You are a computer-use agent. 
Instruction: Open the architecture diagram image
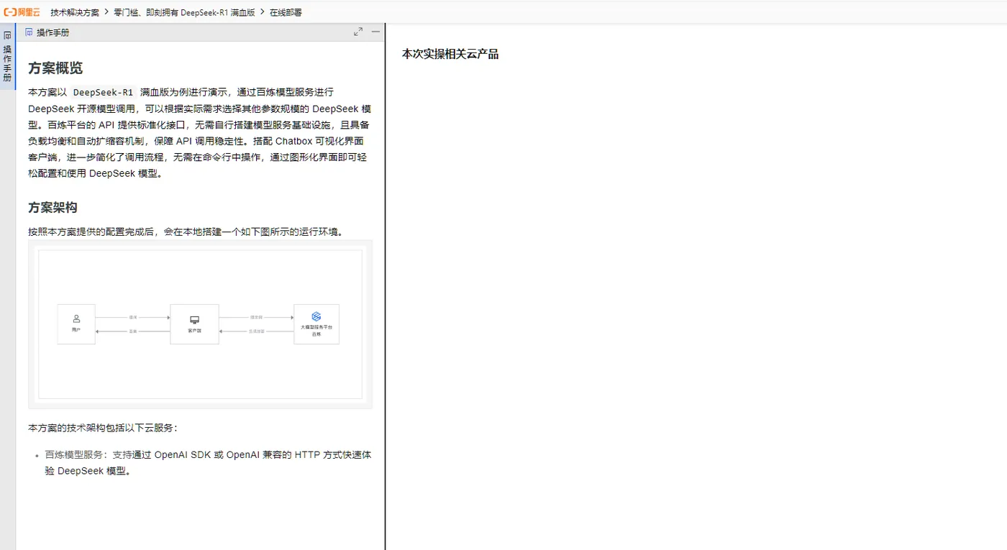[200, 324]
